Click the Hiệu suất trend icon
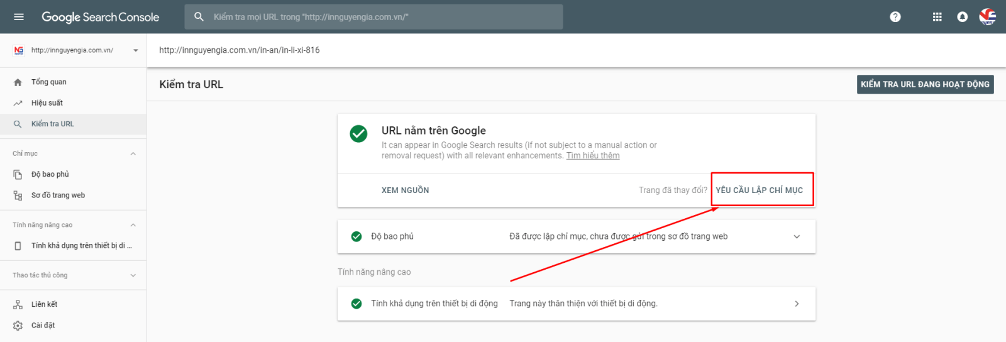The height and width of the screenshot is (342, 1006). [18, 103]
